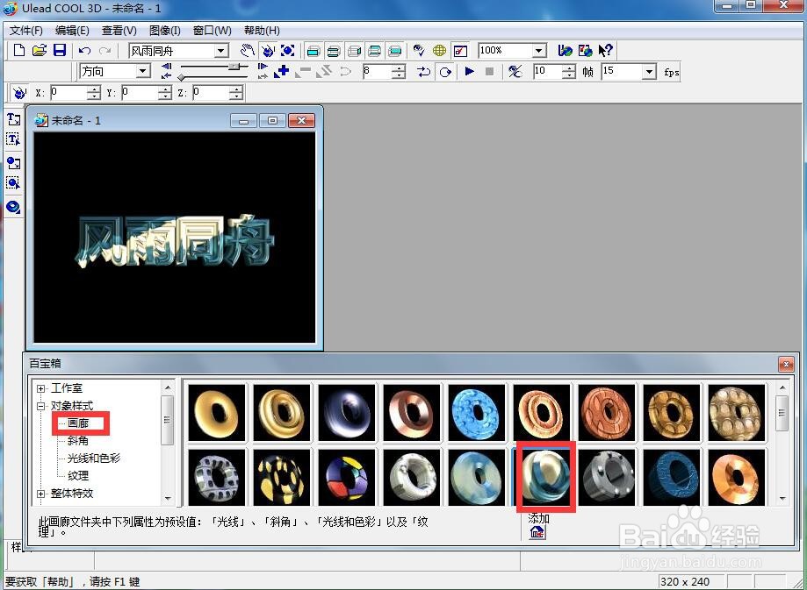The image size is (807, 590).
Task: Select the Insert Geometric Object tool
Action: tap(13, 207)
